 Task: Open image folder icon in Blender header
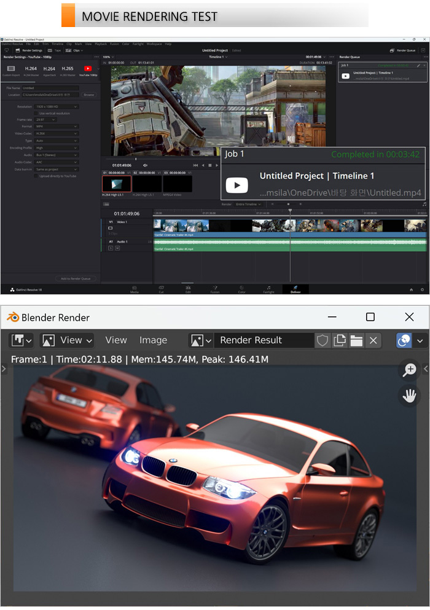(x=356, y=340)
